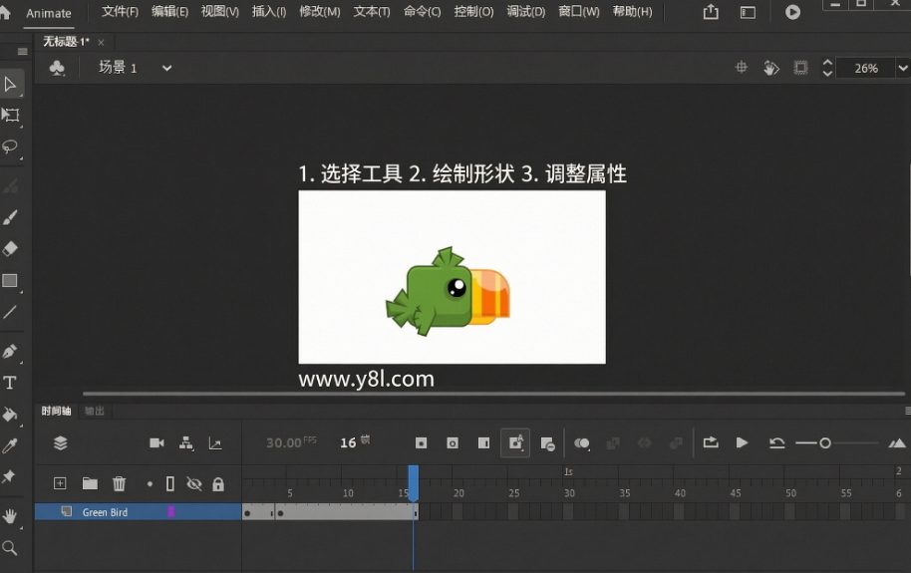Select the Selection arrow tool
Viewport: 911px width, 573px height.
coord(10,85)
